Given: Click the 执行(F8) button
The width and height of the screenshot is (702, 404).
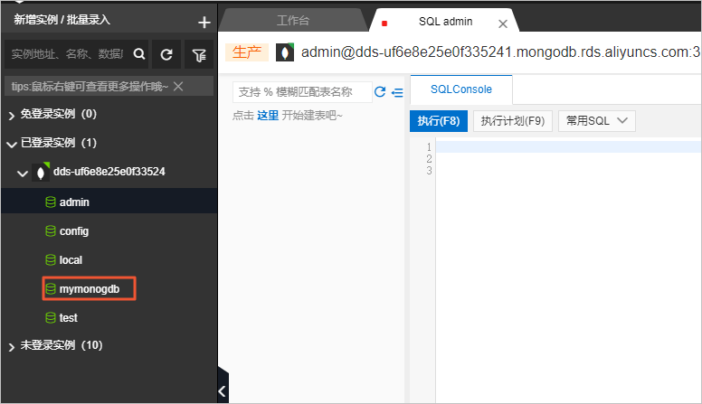Looking at the screenshot, I should coord(439,121).
